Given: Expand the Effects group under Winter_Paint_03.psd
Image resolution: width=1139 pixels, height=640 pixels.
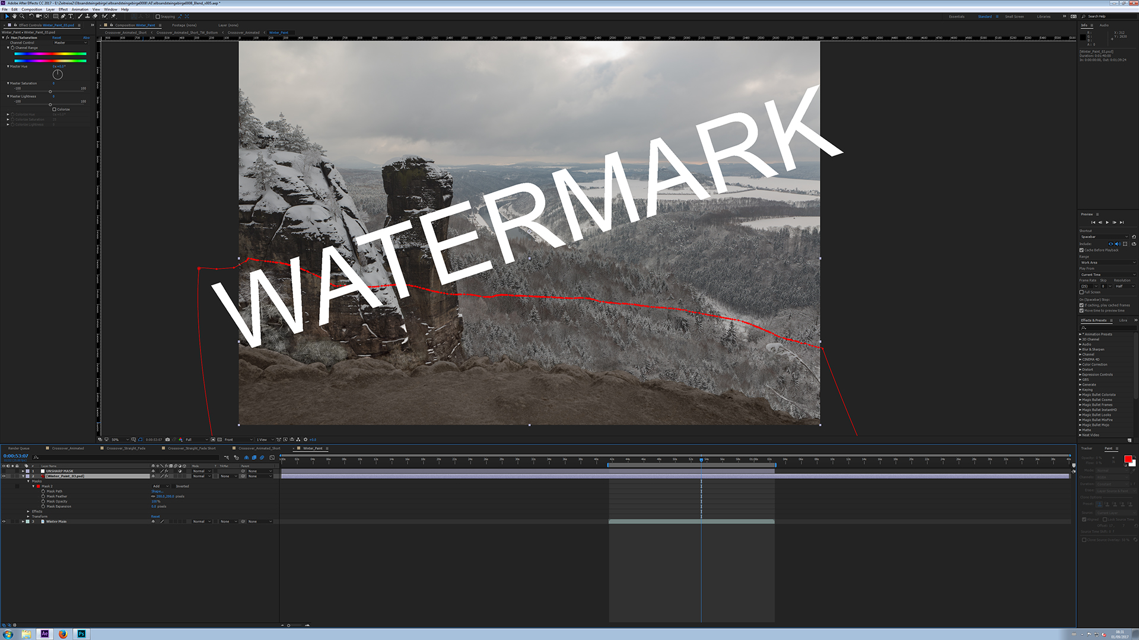Looking at the screenshot, I should click(x=28, y=511).
